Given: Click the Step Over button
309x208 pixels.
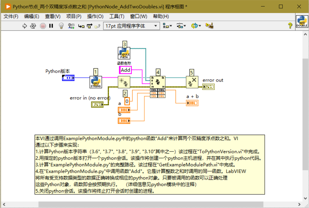Looking at the screenshot, I should (89, 26).
